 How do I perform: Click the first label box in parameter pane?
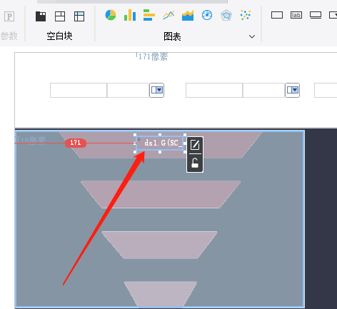(79, 90)
